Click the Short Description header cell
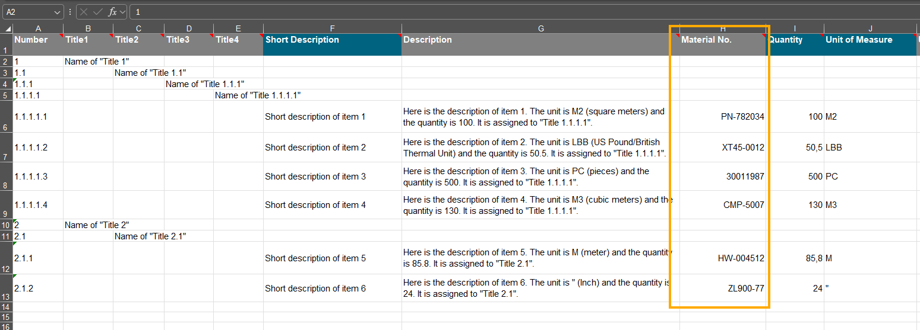920x330 pixels. pos(332,40)
